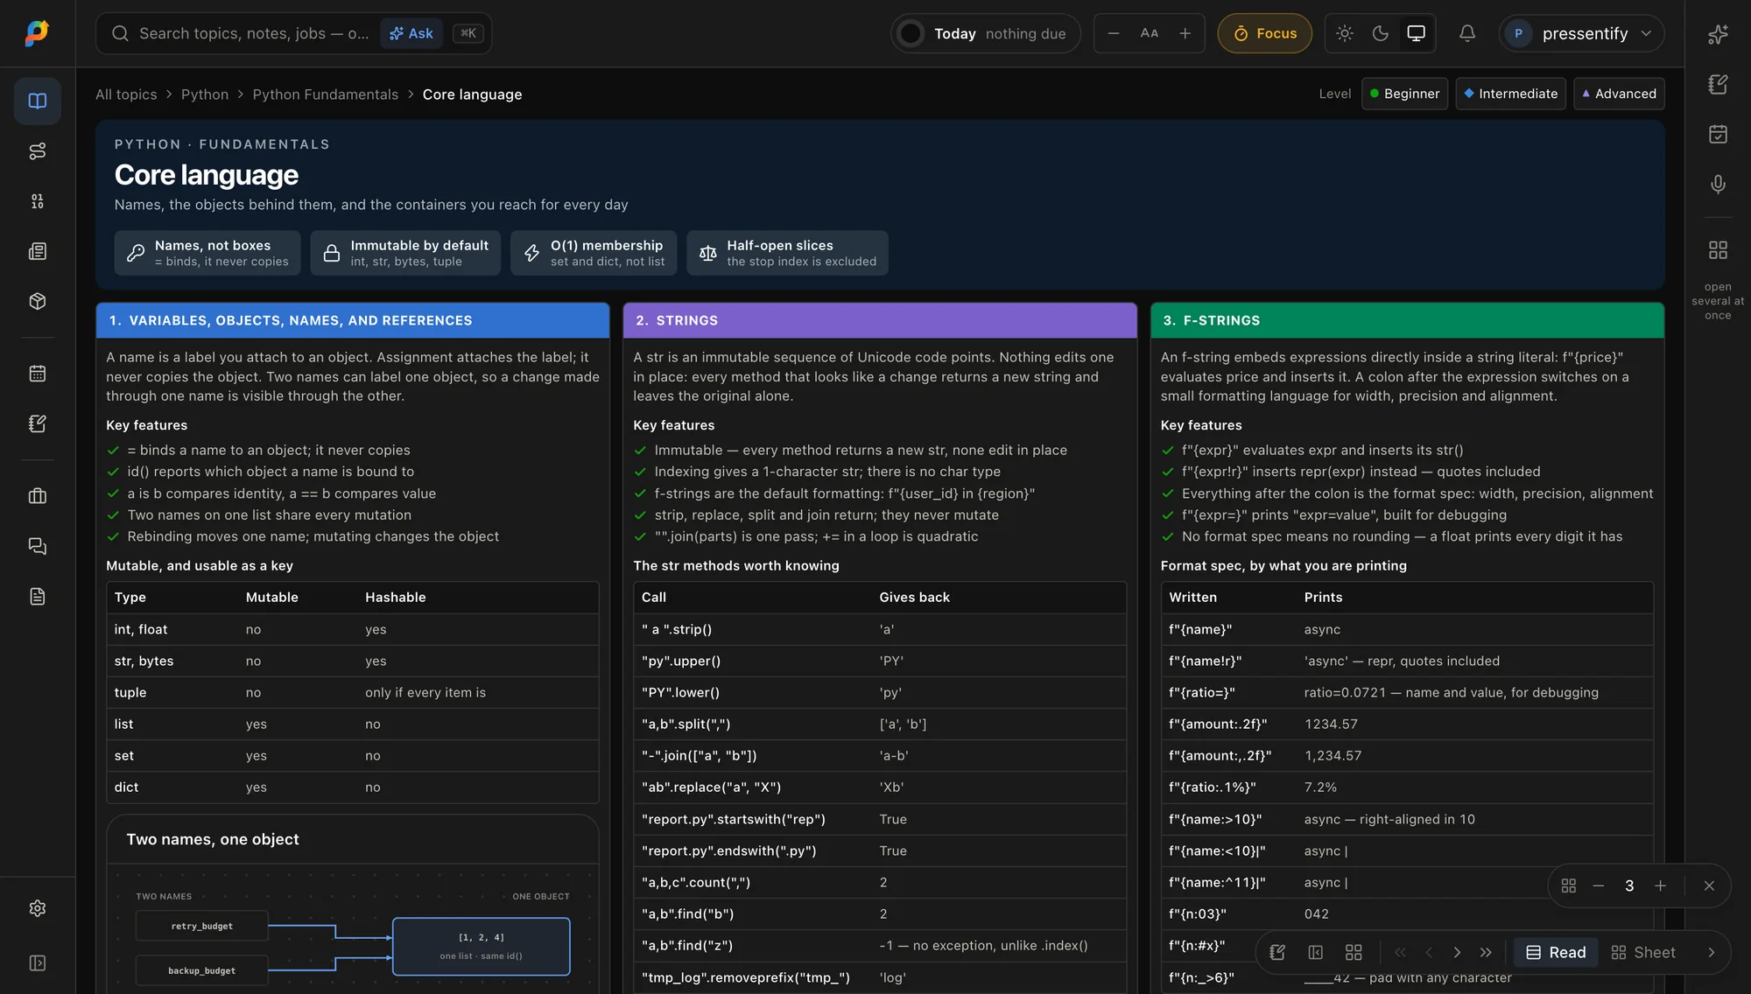Switch to Sheet view mode

[x=1643, y=952]
